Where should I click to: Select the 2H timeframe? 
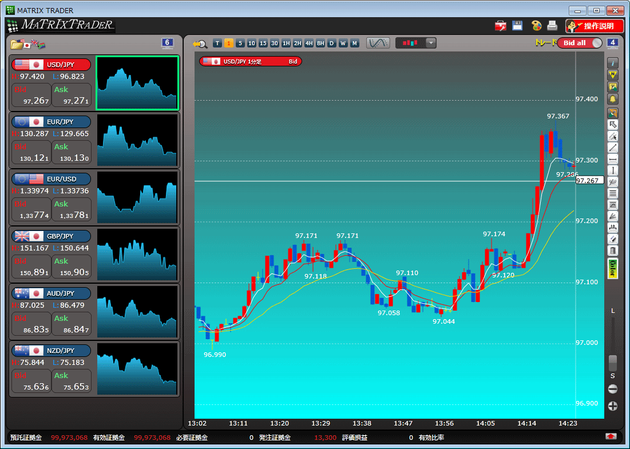[x=298, y=43]
